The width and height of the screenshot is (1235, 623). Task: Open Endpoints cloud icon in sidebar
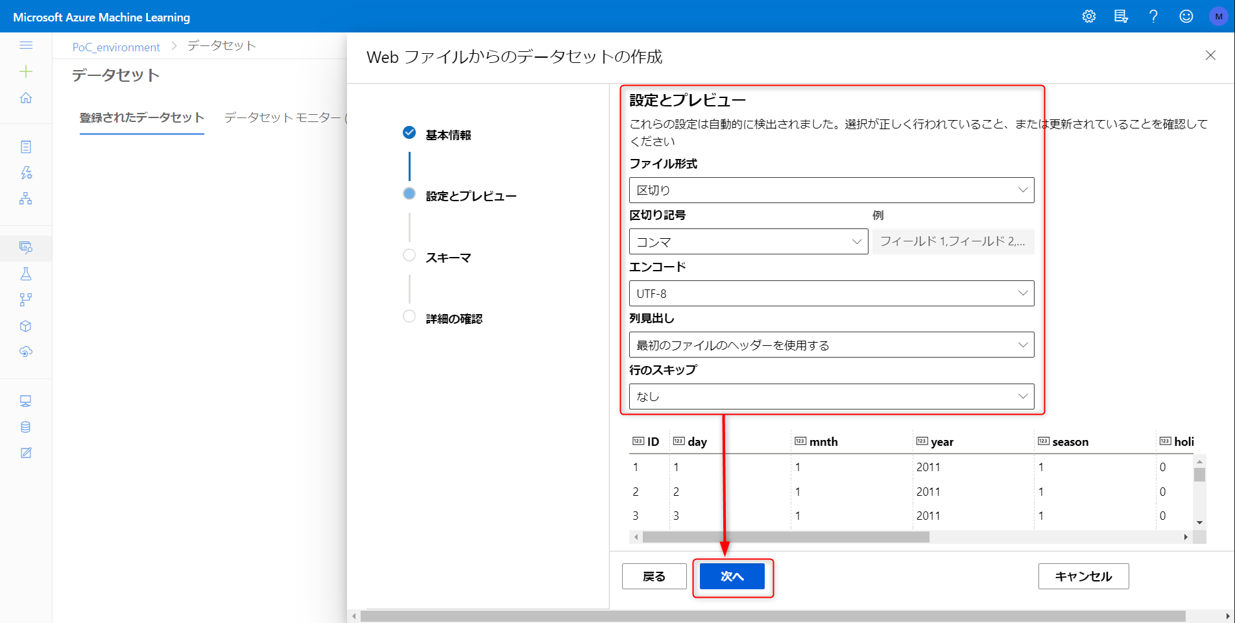[x=26, y=352]
